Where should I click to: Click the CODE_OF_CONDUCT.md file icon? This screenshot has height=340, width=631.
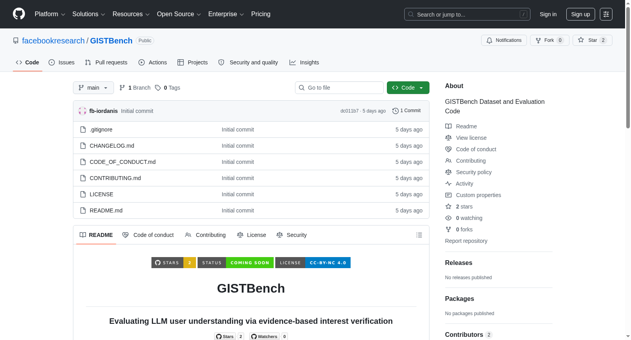pyautogui.click(x=83, y=162)
